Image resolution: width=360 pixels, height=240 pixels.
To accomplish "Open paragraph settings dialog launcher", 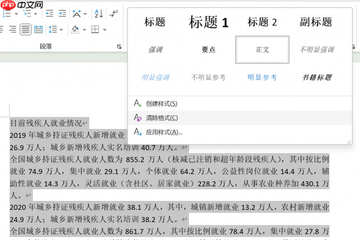I will (119, 47).
